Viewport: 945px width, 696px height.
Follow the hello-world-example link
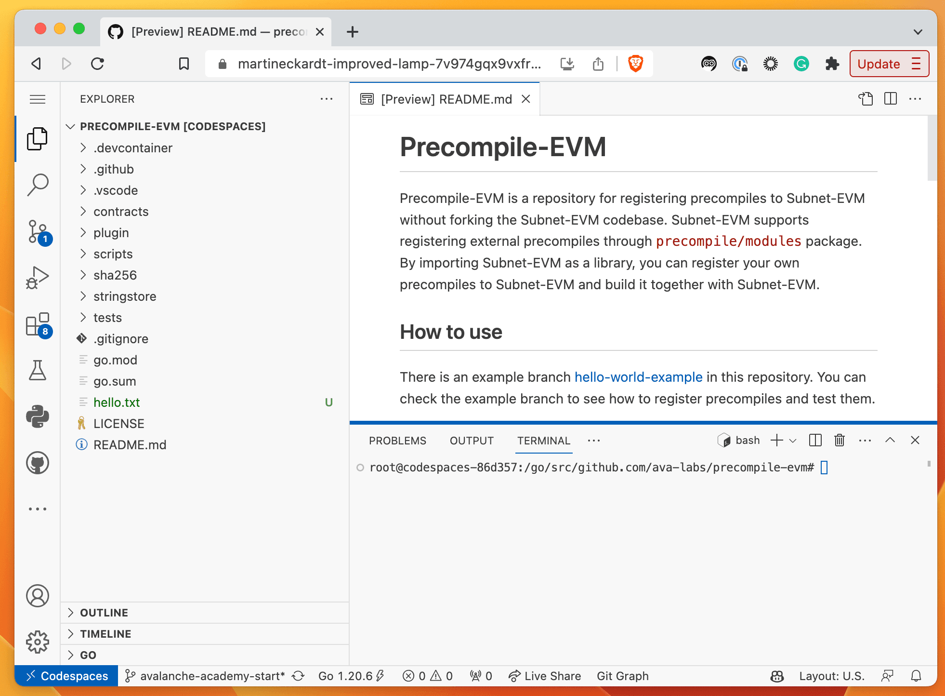(x=638, y=377)
